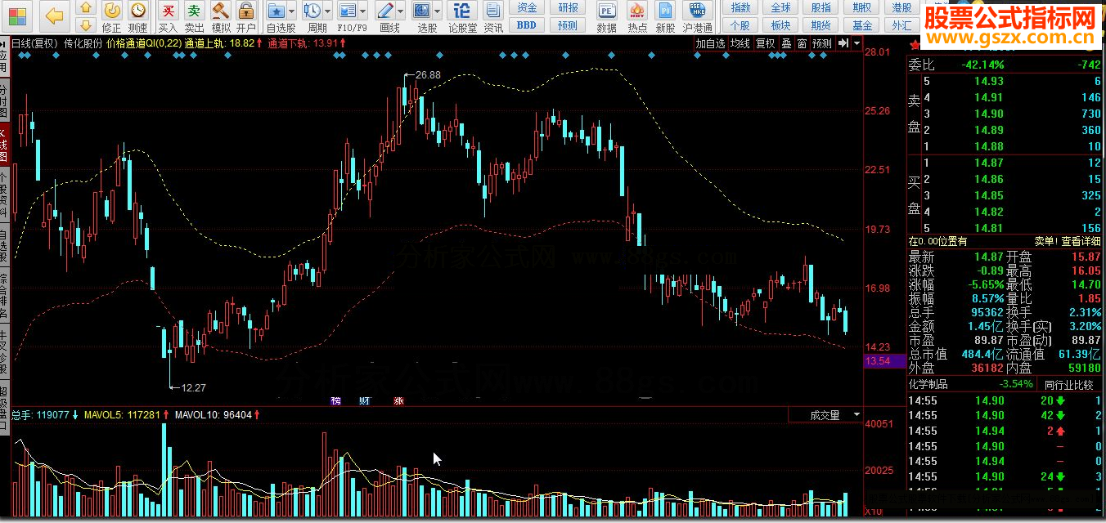Click the 期权 options button
Image resolution: width=1106 pixels, height=523 pixels.
pyautogui.click(x=861, y=7)
